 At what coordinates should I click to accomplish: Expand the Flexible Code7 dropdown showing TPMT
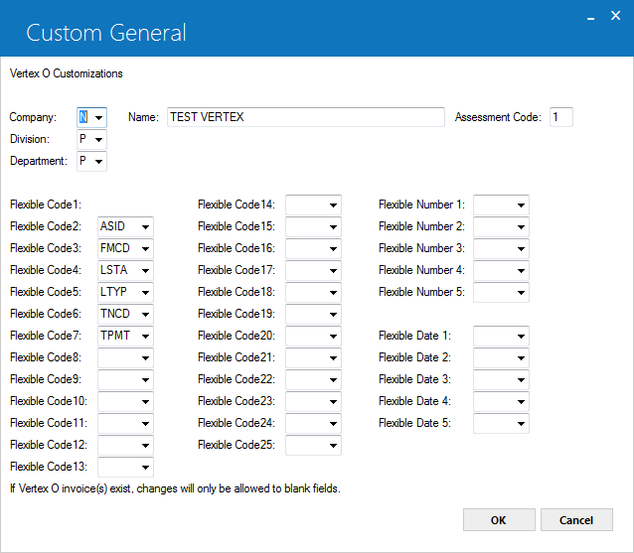tap(125, 336)
